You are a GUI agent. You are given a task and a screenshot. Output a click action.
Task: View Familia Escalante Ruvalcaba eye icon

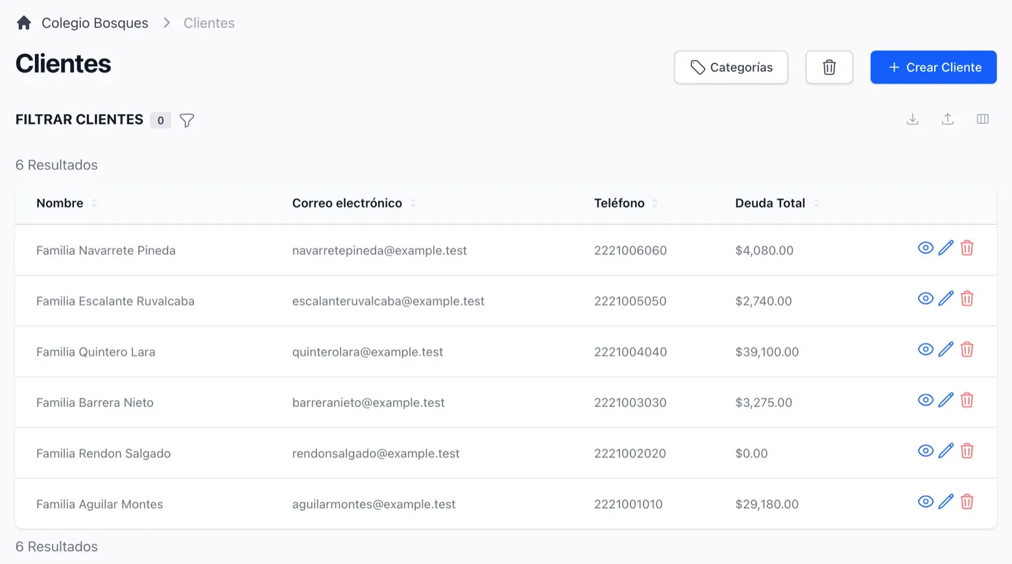click(926, 298)
